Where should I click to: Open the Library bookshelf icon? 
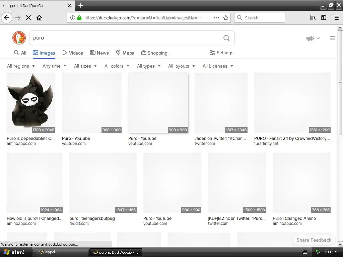click(x=313, y=18)
